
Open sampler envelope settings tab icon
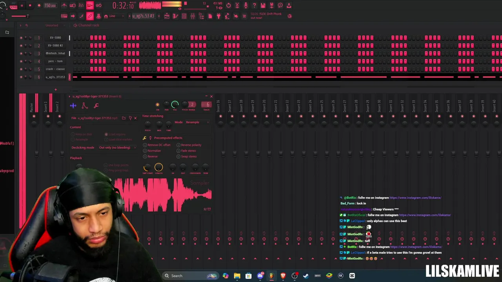(84, 106)
